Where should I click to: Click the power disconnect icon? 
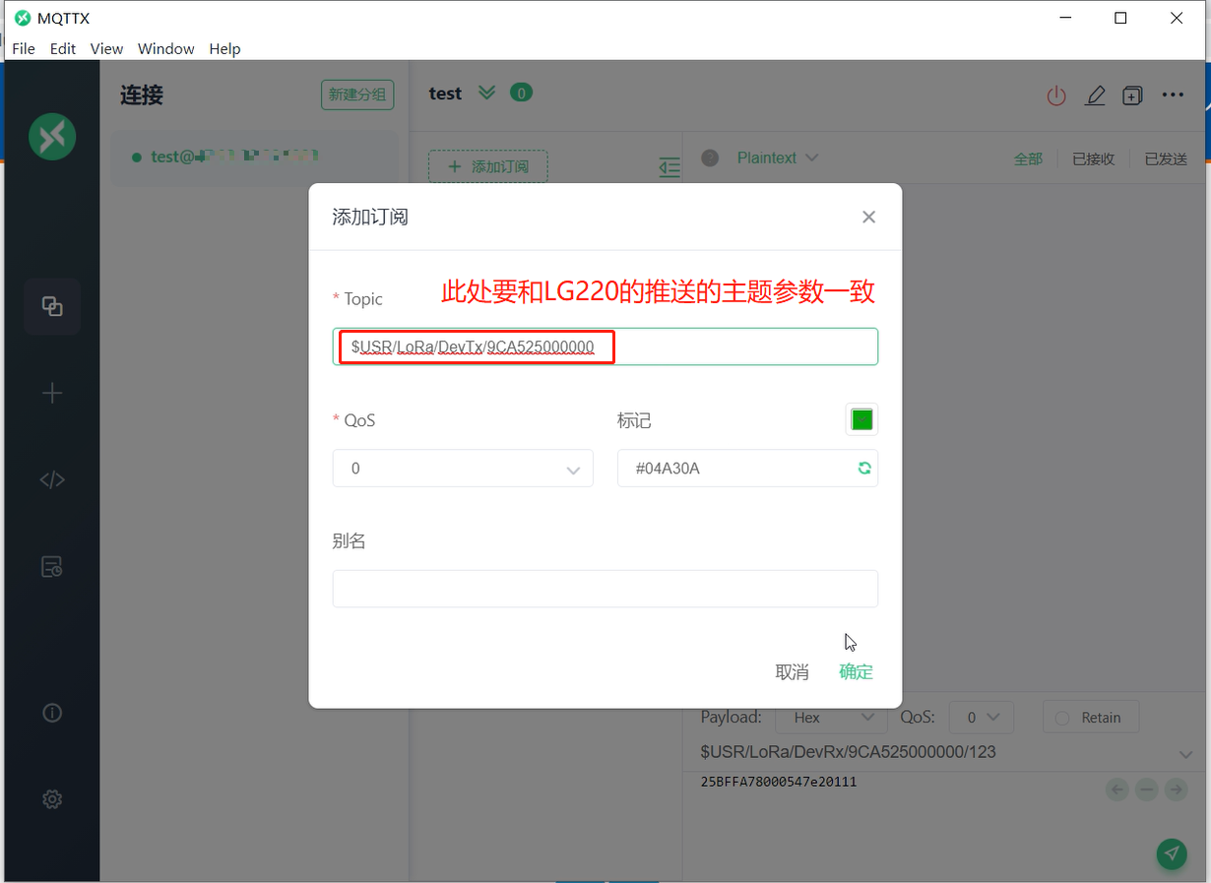[x=1056, y=95]
